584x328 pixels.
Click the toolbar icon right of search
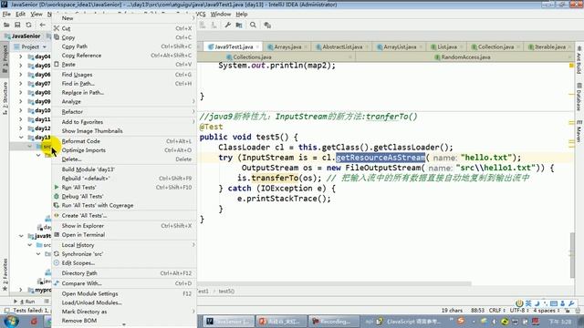click(x=267, y=25)
